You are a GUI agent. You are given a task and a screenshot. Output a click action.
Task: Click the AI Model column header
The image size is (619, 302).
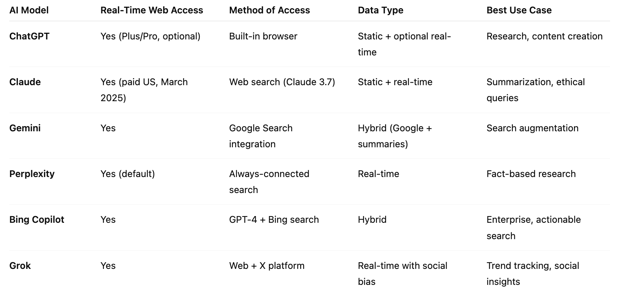tap(29, 10)
